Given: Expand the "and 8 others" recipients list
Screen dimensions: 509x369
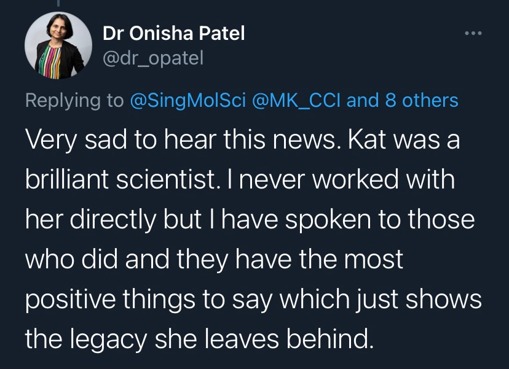Looking at the screenshot, I should click(403, 100).
